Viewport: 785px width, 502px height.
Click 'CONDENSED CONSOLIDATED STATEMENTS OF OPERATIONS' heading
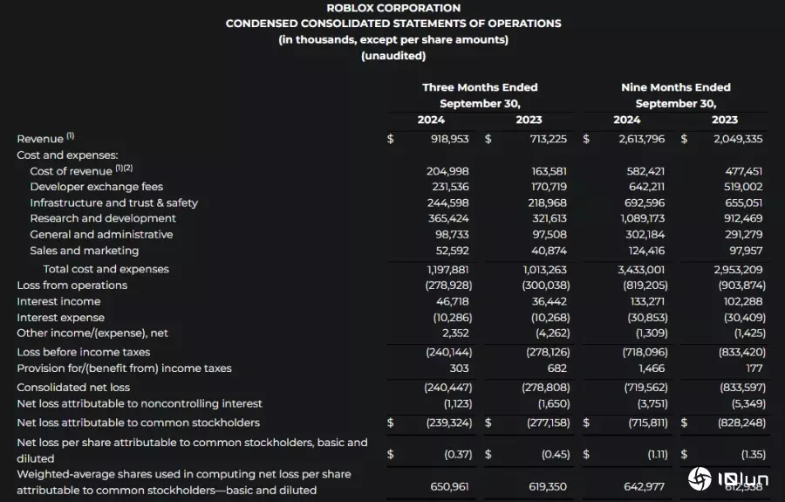point(393,24)
